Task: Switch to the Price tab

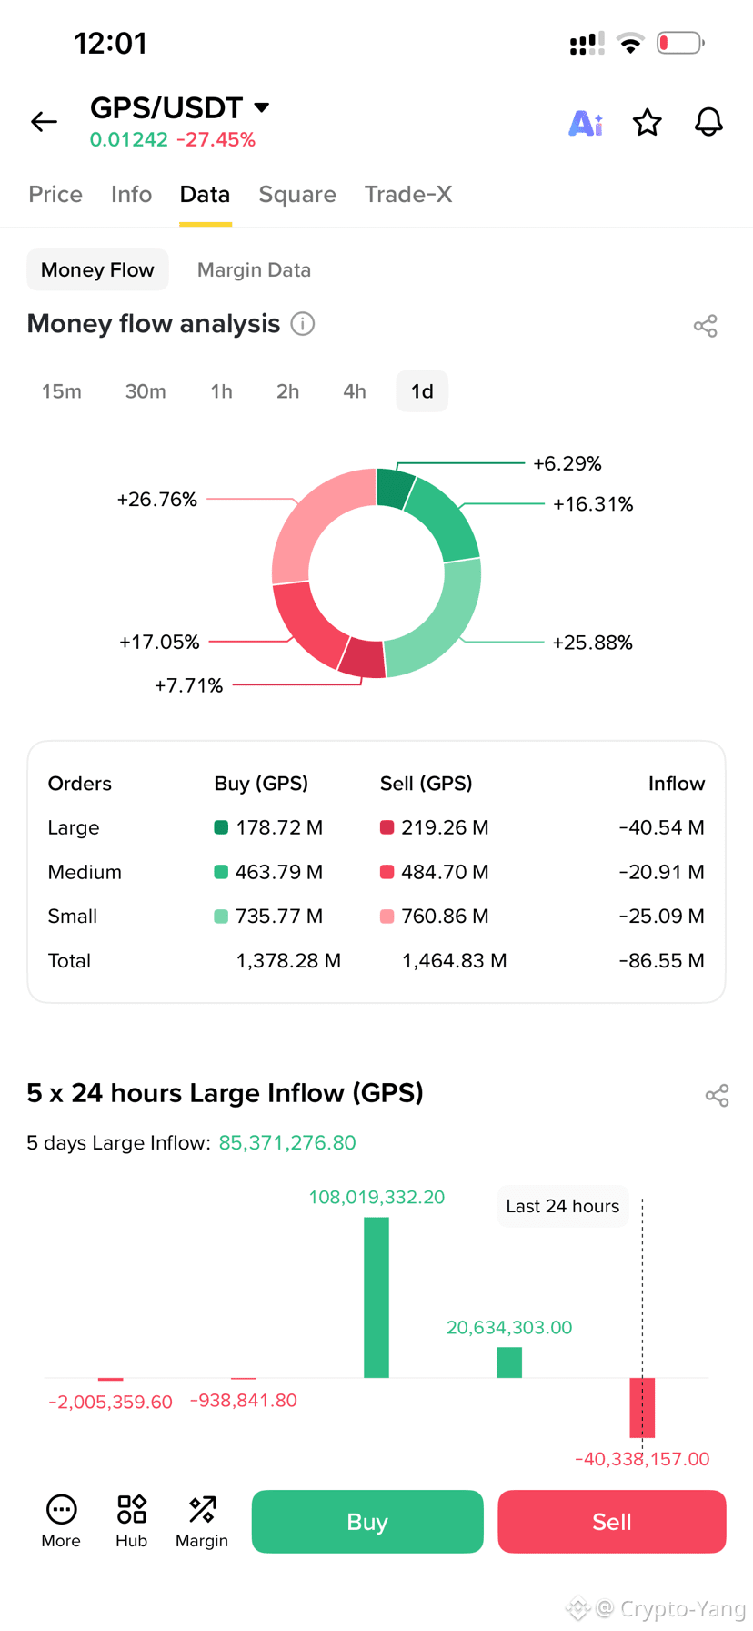Action: pos(55,194)
